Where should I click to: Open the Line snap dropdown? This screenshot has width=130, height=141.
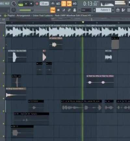click(86, 10)
